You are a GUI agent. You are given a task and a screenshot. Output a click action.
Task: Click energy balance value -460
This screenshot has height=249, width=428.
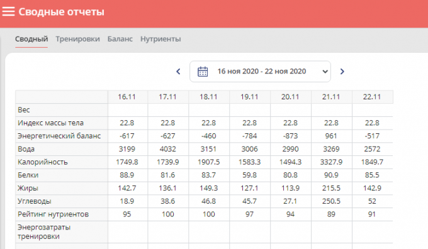coord(208,136)
